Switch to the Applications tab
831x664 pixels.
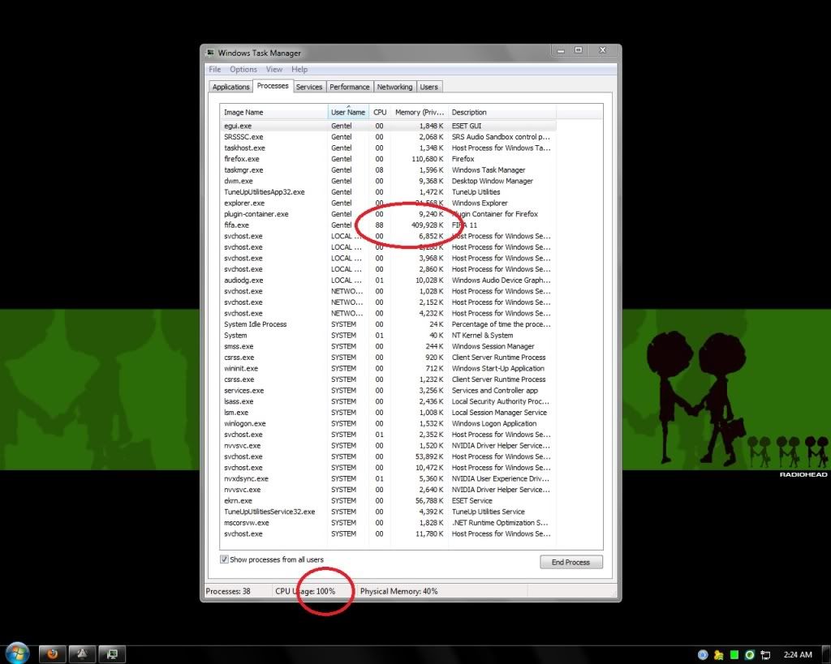tap(230, 87)
